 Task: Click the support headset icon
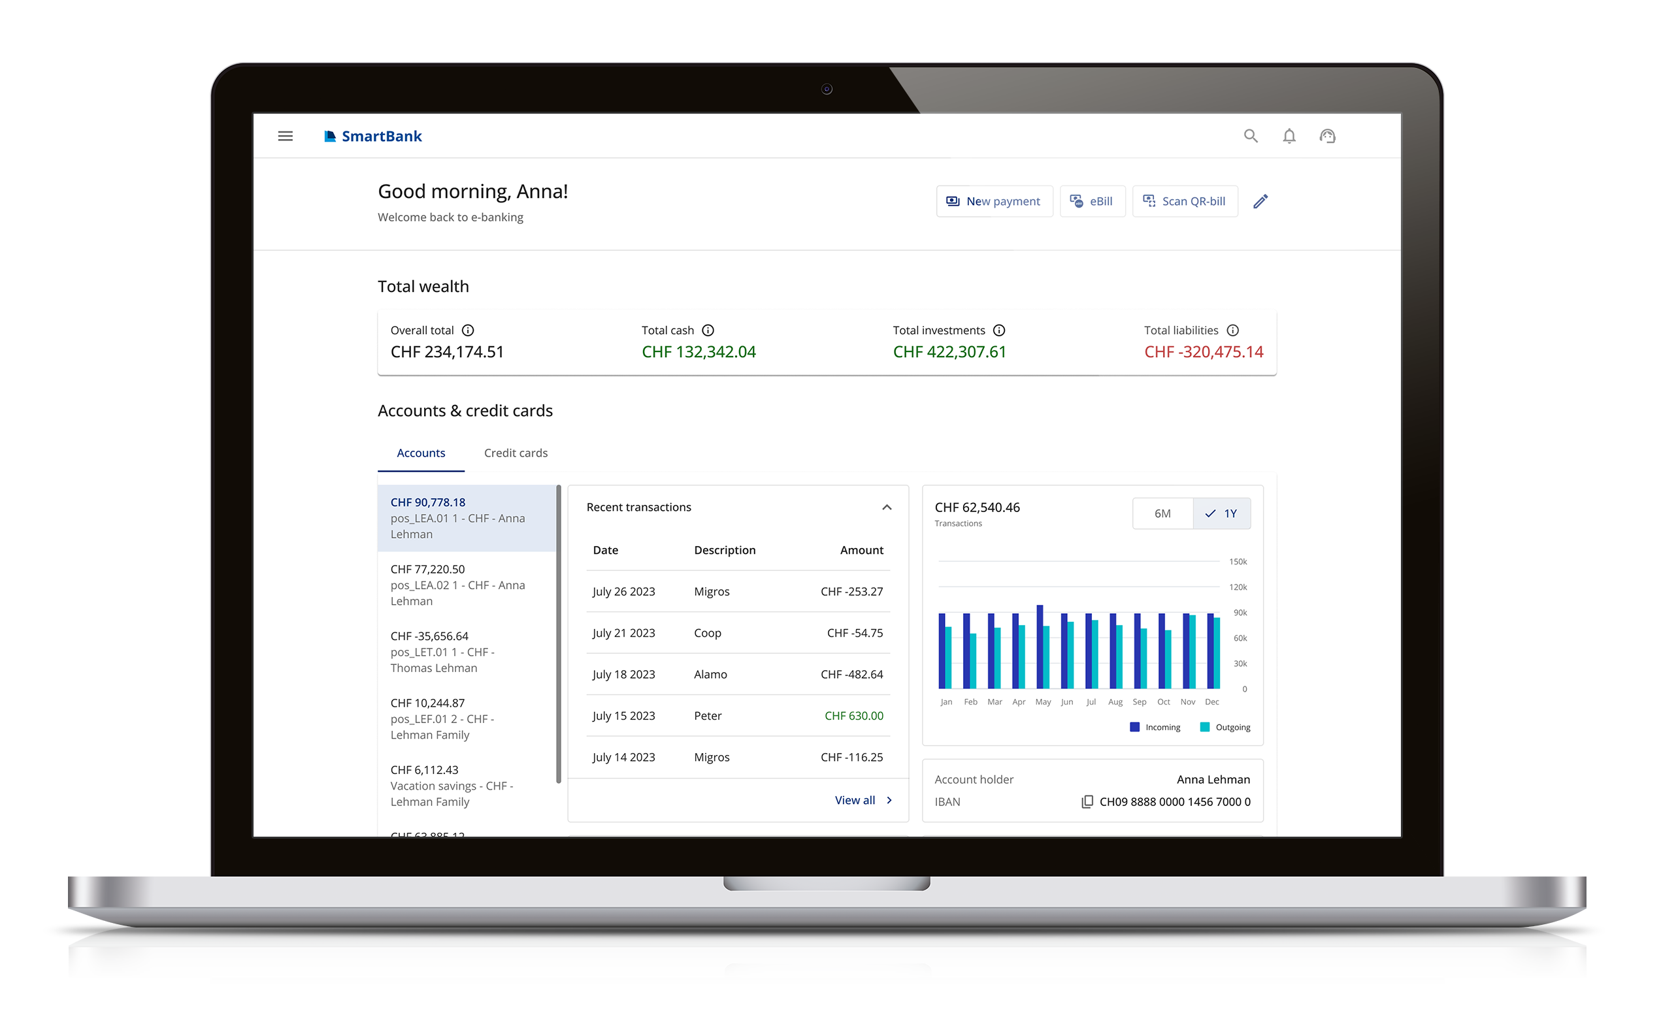[x=1329, y=136]
